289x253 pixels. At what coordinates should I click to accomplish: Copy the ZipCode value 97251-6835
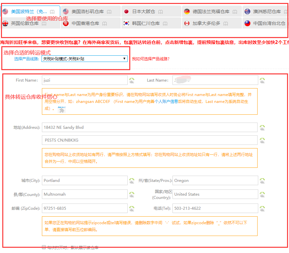point(132,208)
